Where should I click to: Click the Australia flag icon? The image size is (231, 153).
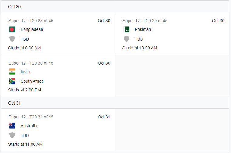click(x=12, y=126)
